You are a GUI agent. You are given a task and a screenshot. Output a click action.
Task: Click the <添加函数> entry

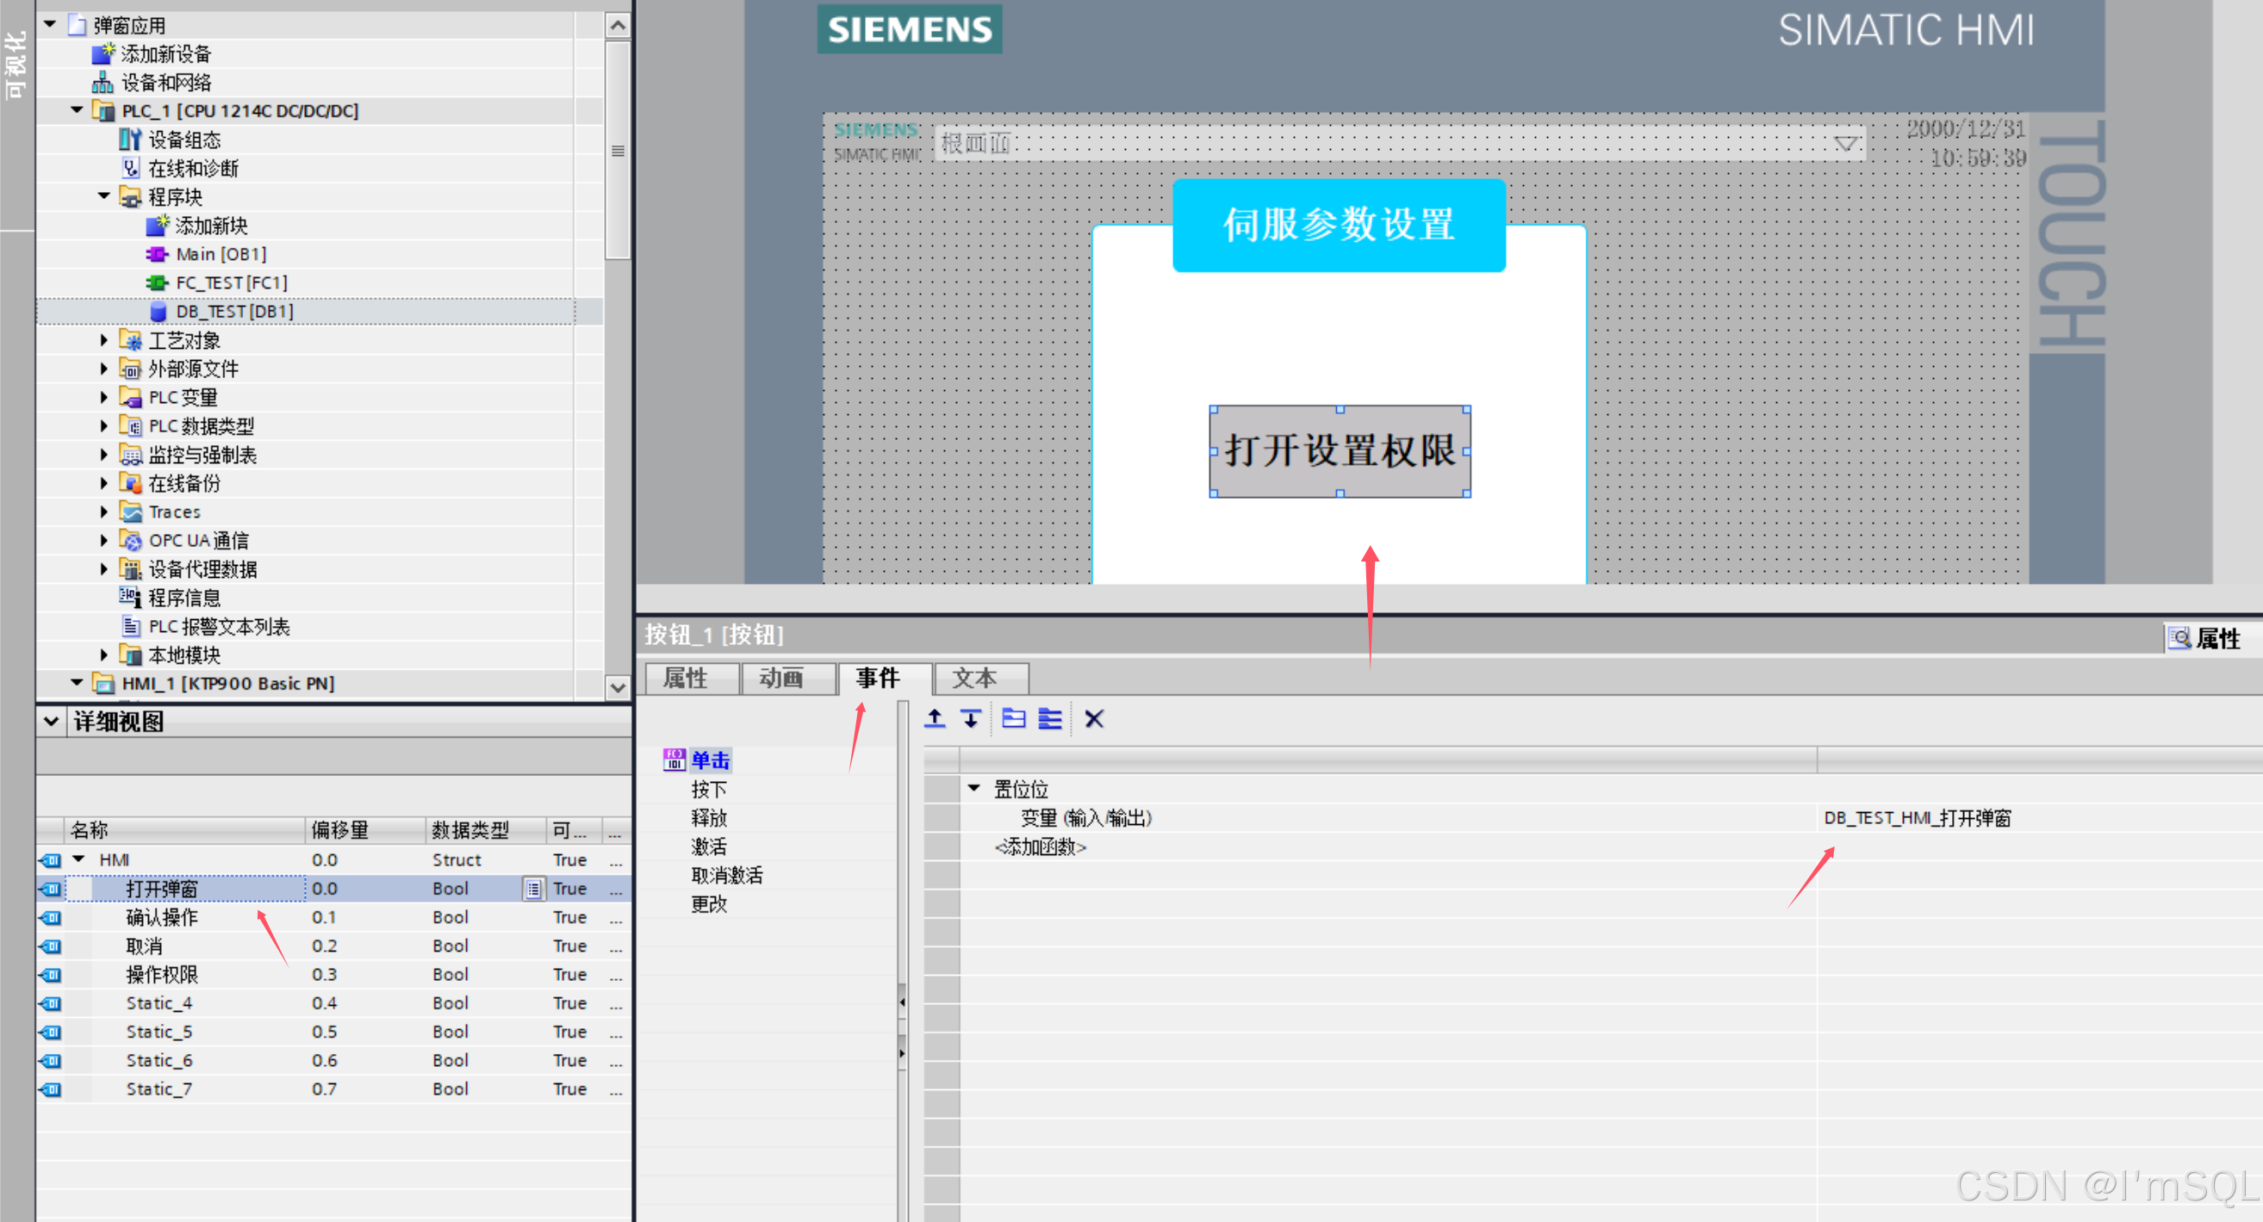[1040, 847]
